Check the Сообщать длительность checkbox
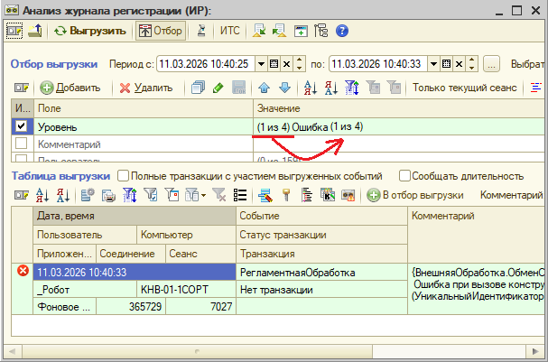This screenshot has height=362, width=548. (x=404, y=176)
